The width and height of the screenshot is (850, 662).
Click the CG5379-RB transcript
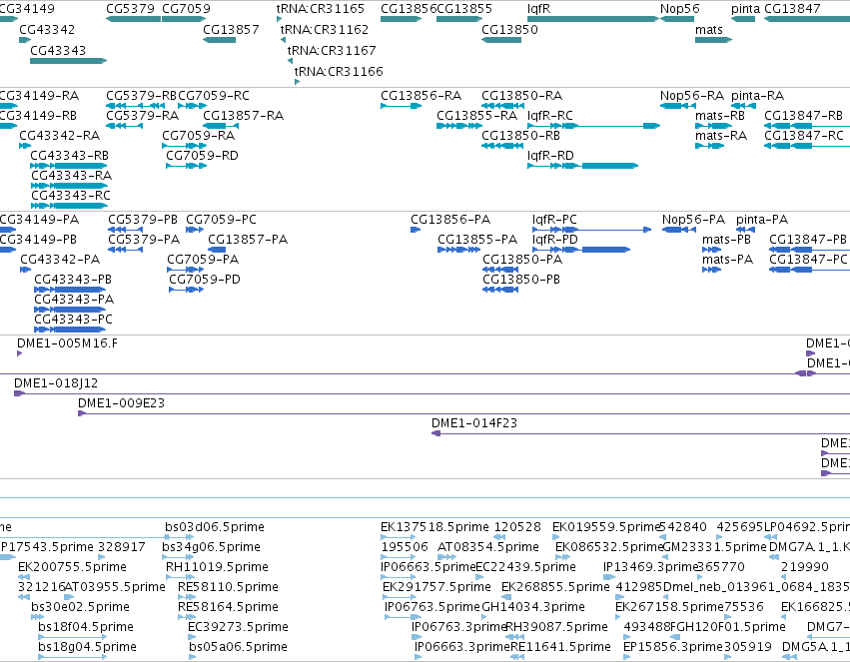(x=135, y=106)
